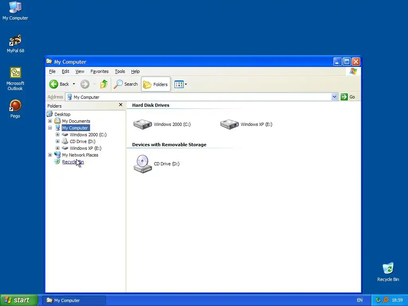Open the Favorites menu
Viewport: 408px width, 306px height.
(99, 71)
